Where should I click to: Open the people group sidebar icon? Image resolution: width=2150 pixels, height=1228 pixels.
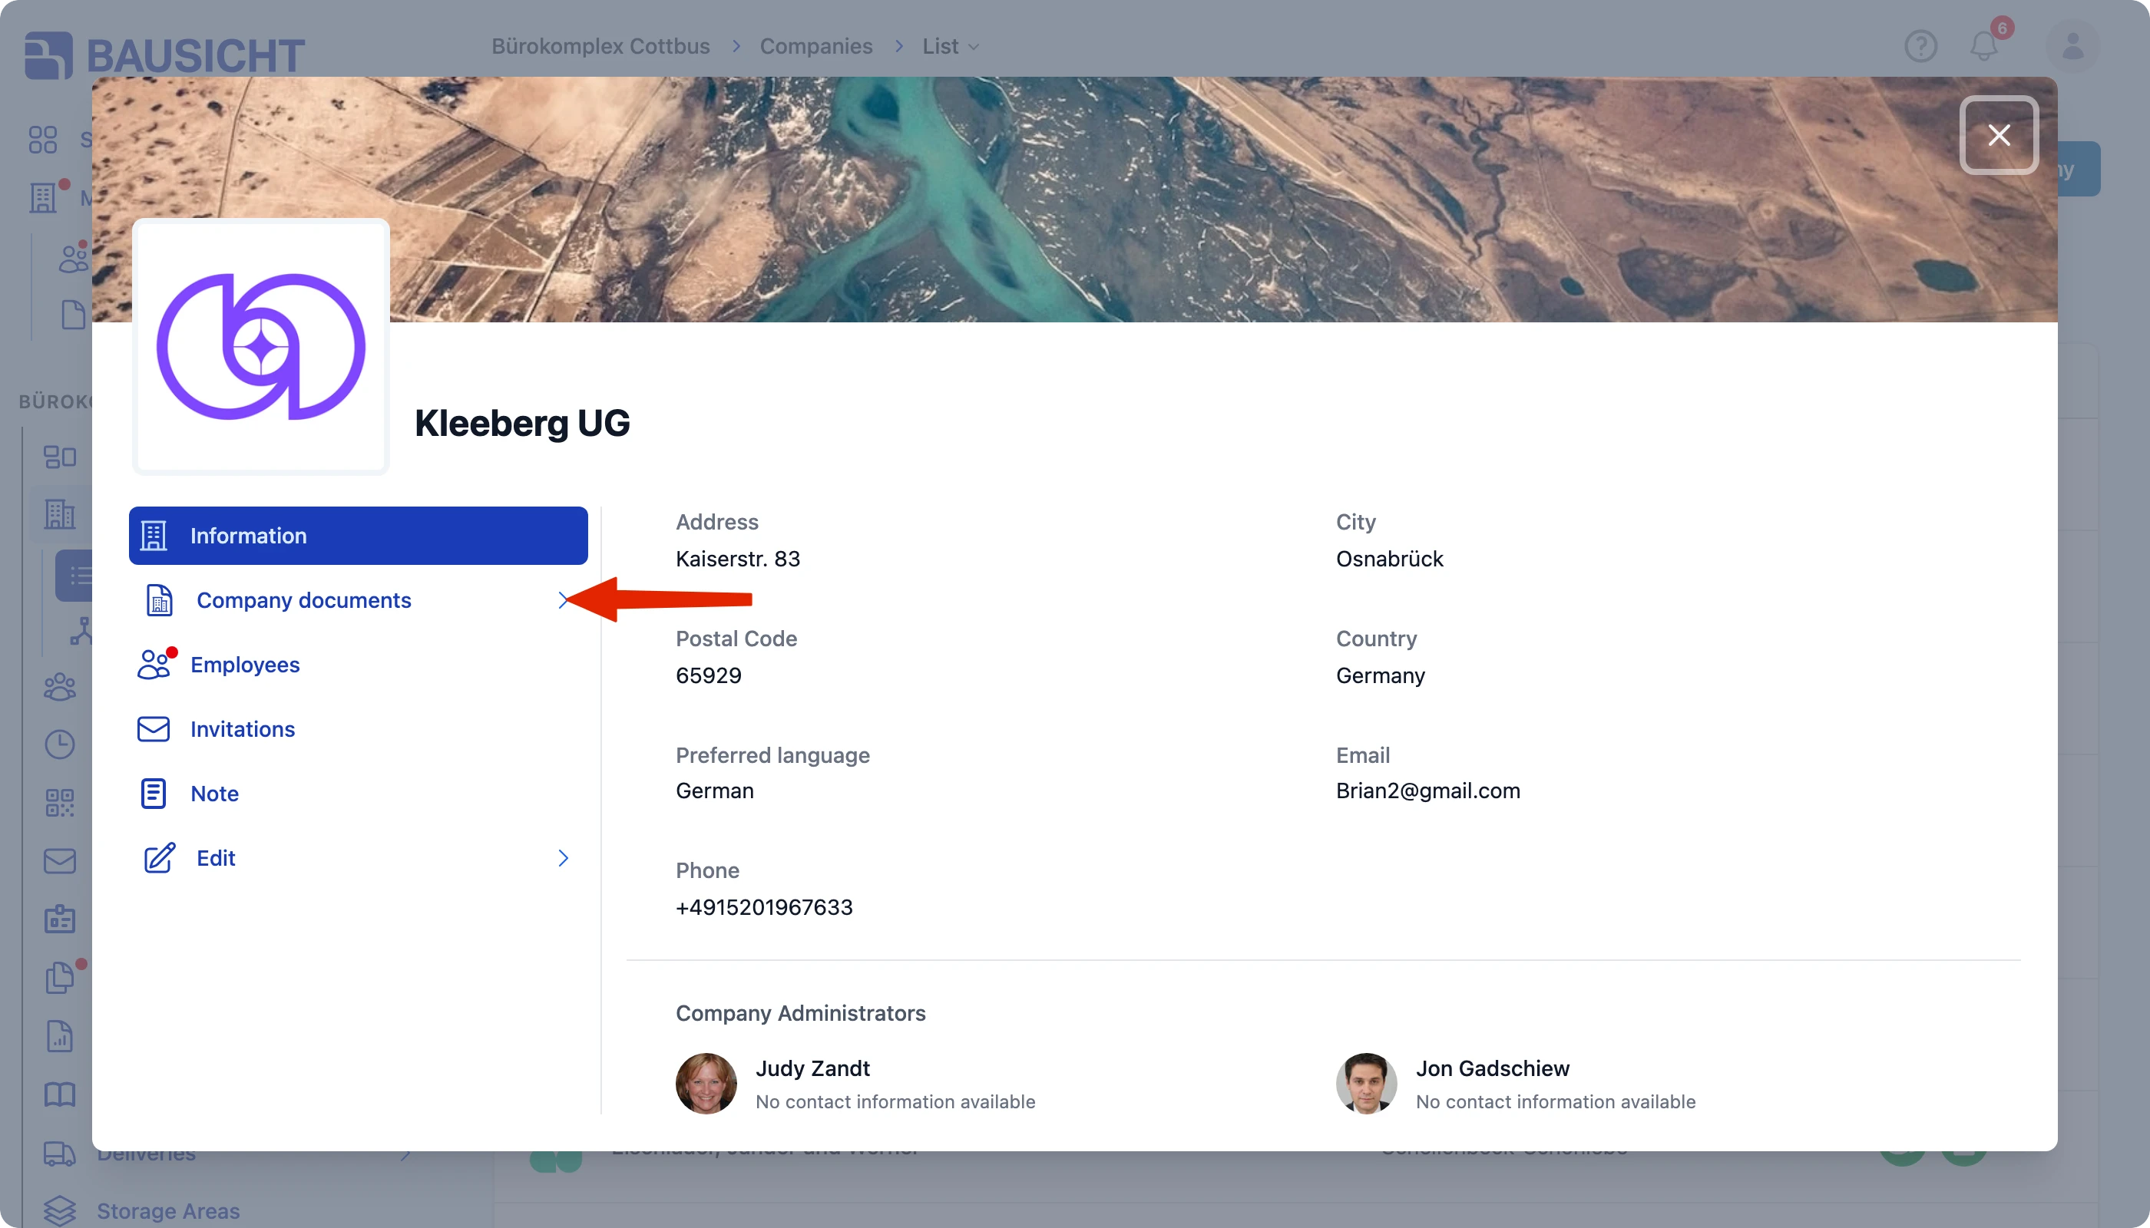(x=59, y=688)
